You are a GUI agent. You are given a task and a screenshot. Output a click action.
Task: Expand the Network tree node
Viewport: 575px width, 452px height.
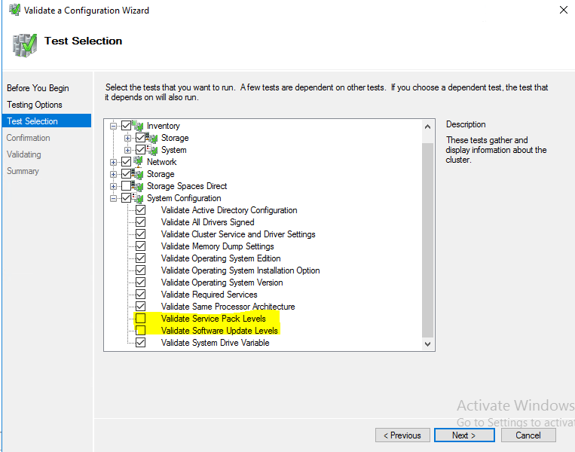[113, 162]
